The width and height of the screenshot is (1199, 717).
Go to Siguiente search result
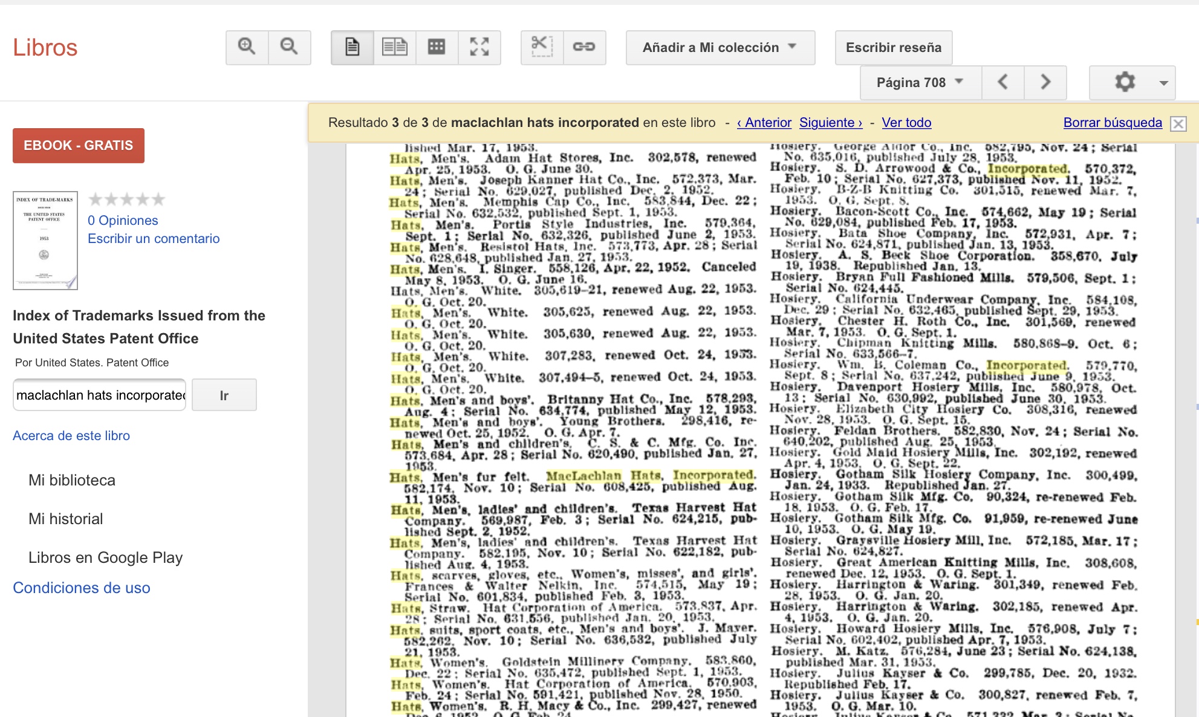[x=831, y=123]
